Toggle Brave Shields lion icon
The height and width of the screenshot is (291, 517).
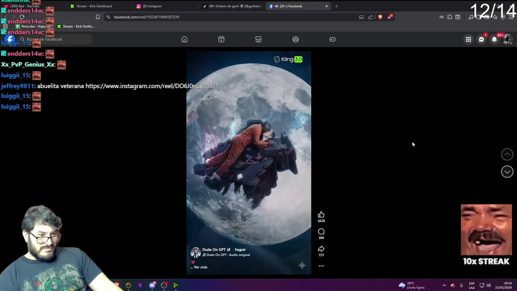tap(380, 17)
